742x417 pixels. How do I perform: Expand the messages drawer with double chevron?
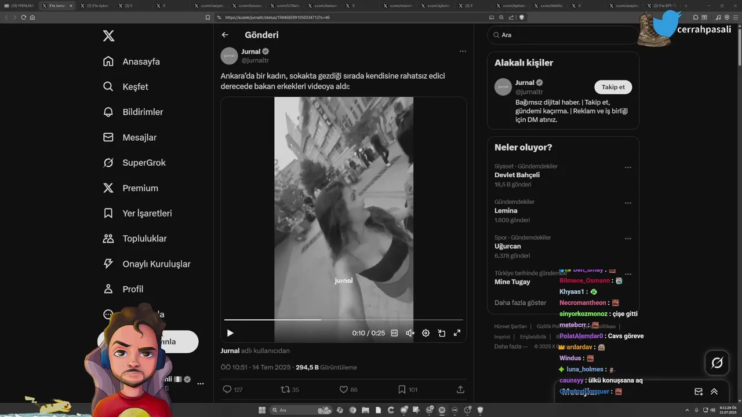tap(714, 392)
